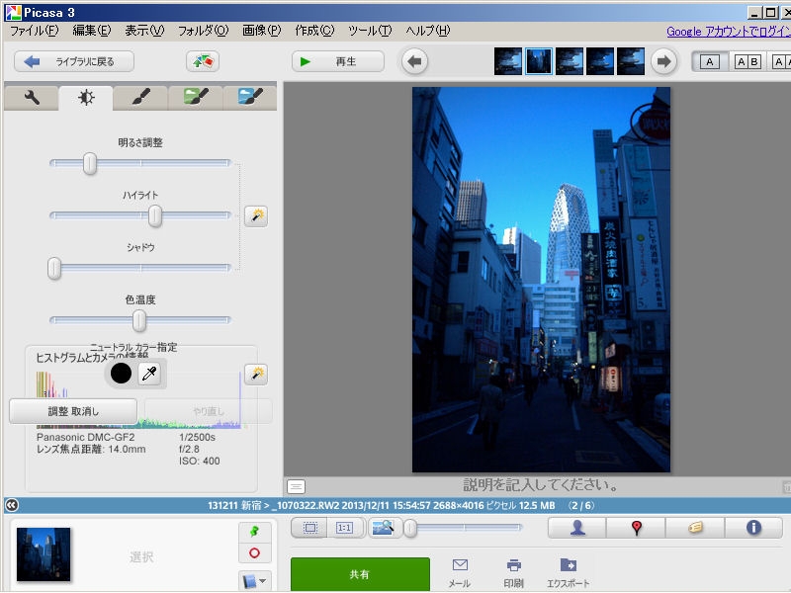Viewport: 791px width, 593px height.
Task: Open the tags panel button
Action: (695, 528)
